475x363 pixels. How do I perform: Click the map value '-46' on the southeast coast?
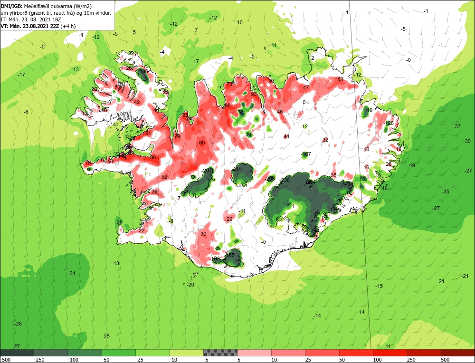[x=383, y=189]
